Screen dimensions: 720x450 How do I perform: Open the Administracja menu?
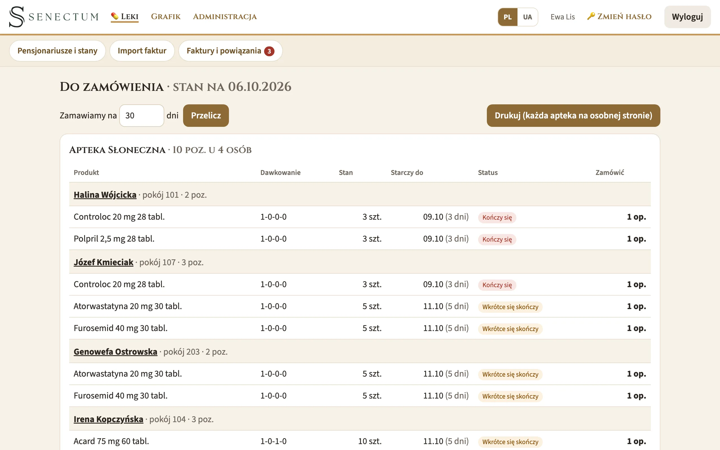(x=225, y=17)
